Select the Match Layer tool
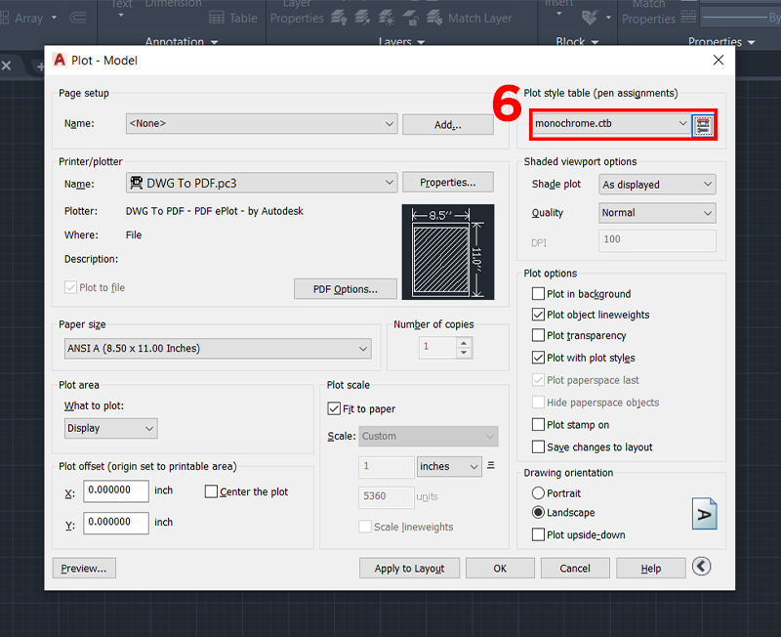This screenshot has width=781, height=637. [x=472, y=18]
